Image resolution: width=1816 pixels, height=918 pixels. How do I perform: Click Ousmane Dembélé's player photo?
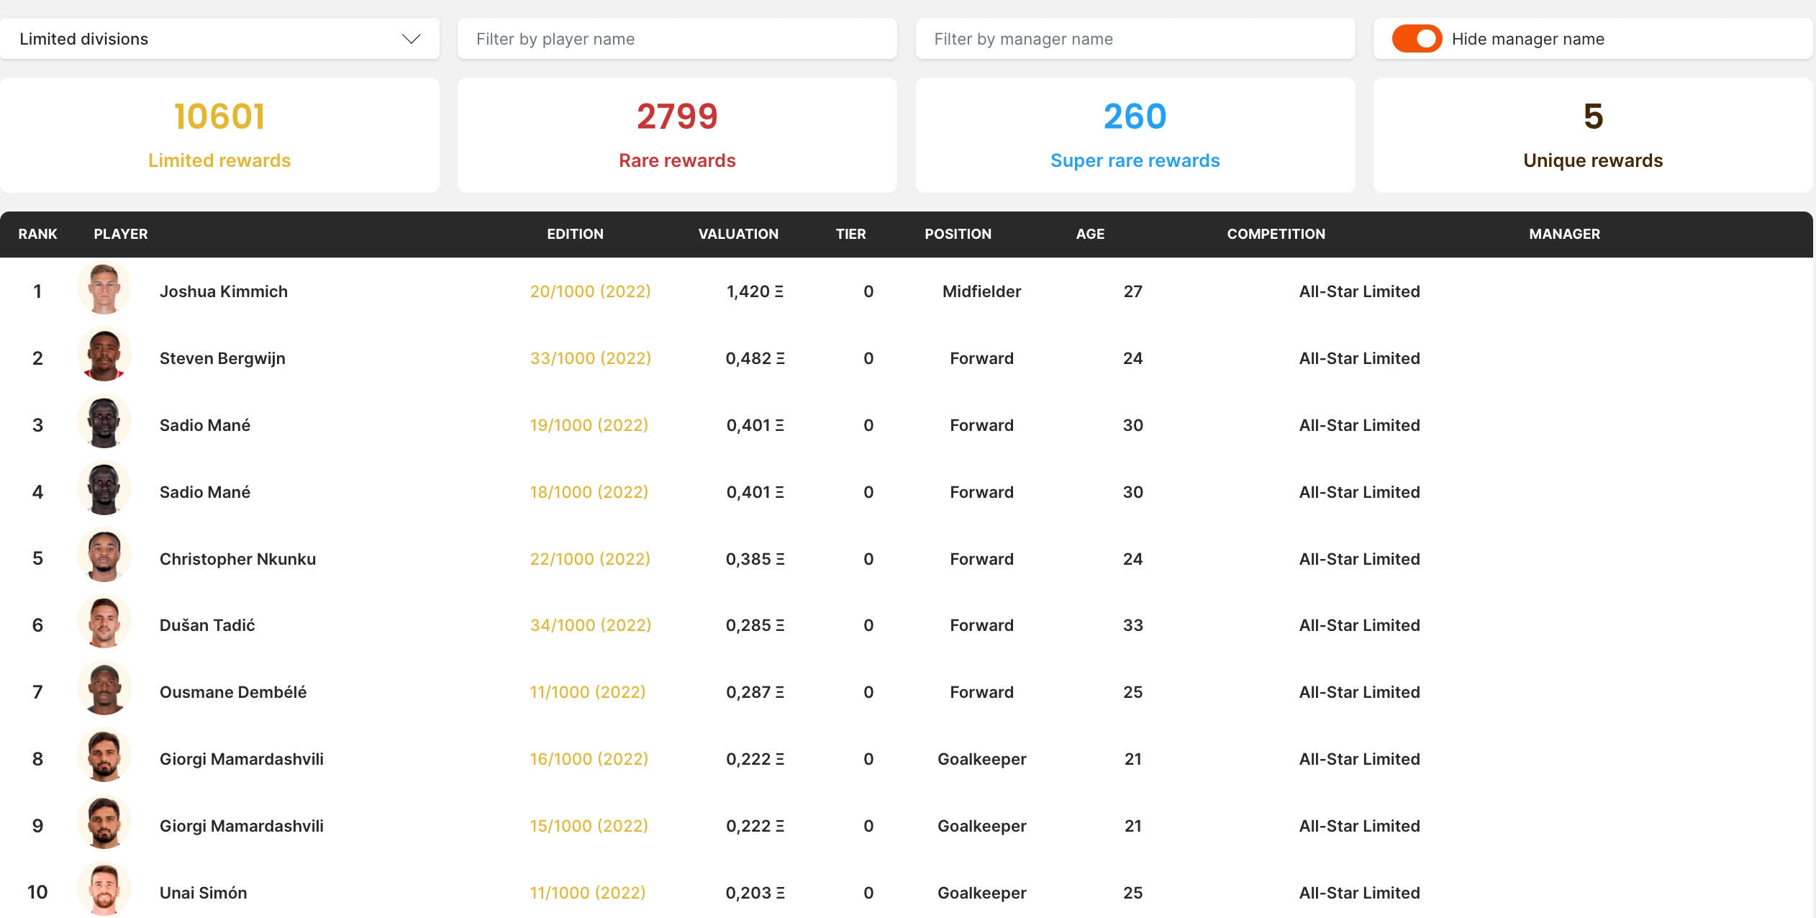click(104, 690)
